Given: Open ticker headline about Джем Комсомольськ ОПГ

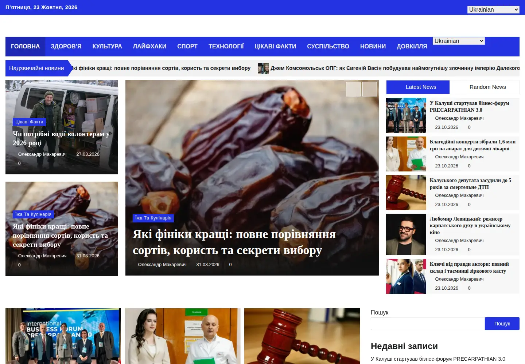Looking at the screenshot, I should click(395, 68).
